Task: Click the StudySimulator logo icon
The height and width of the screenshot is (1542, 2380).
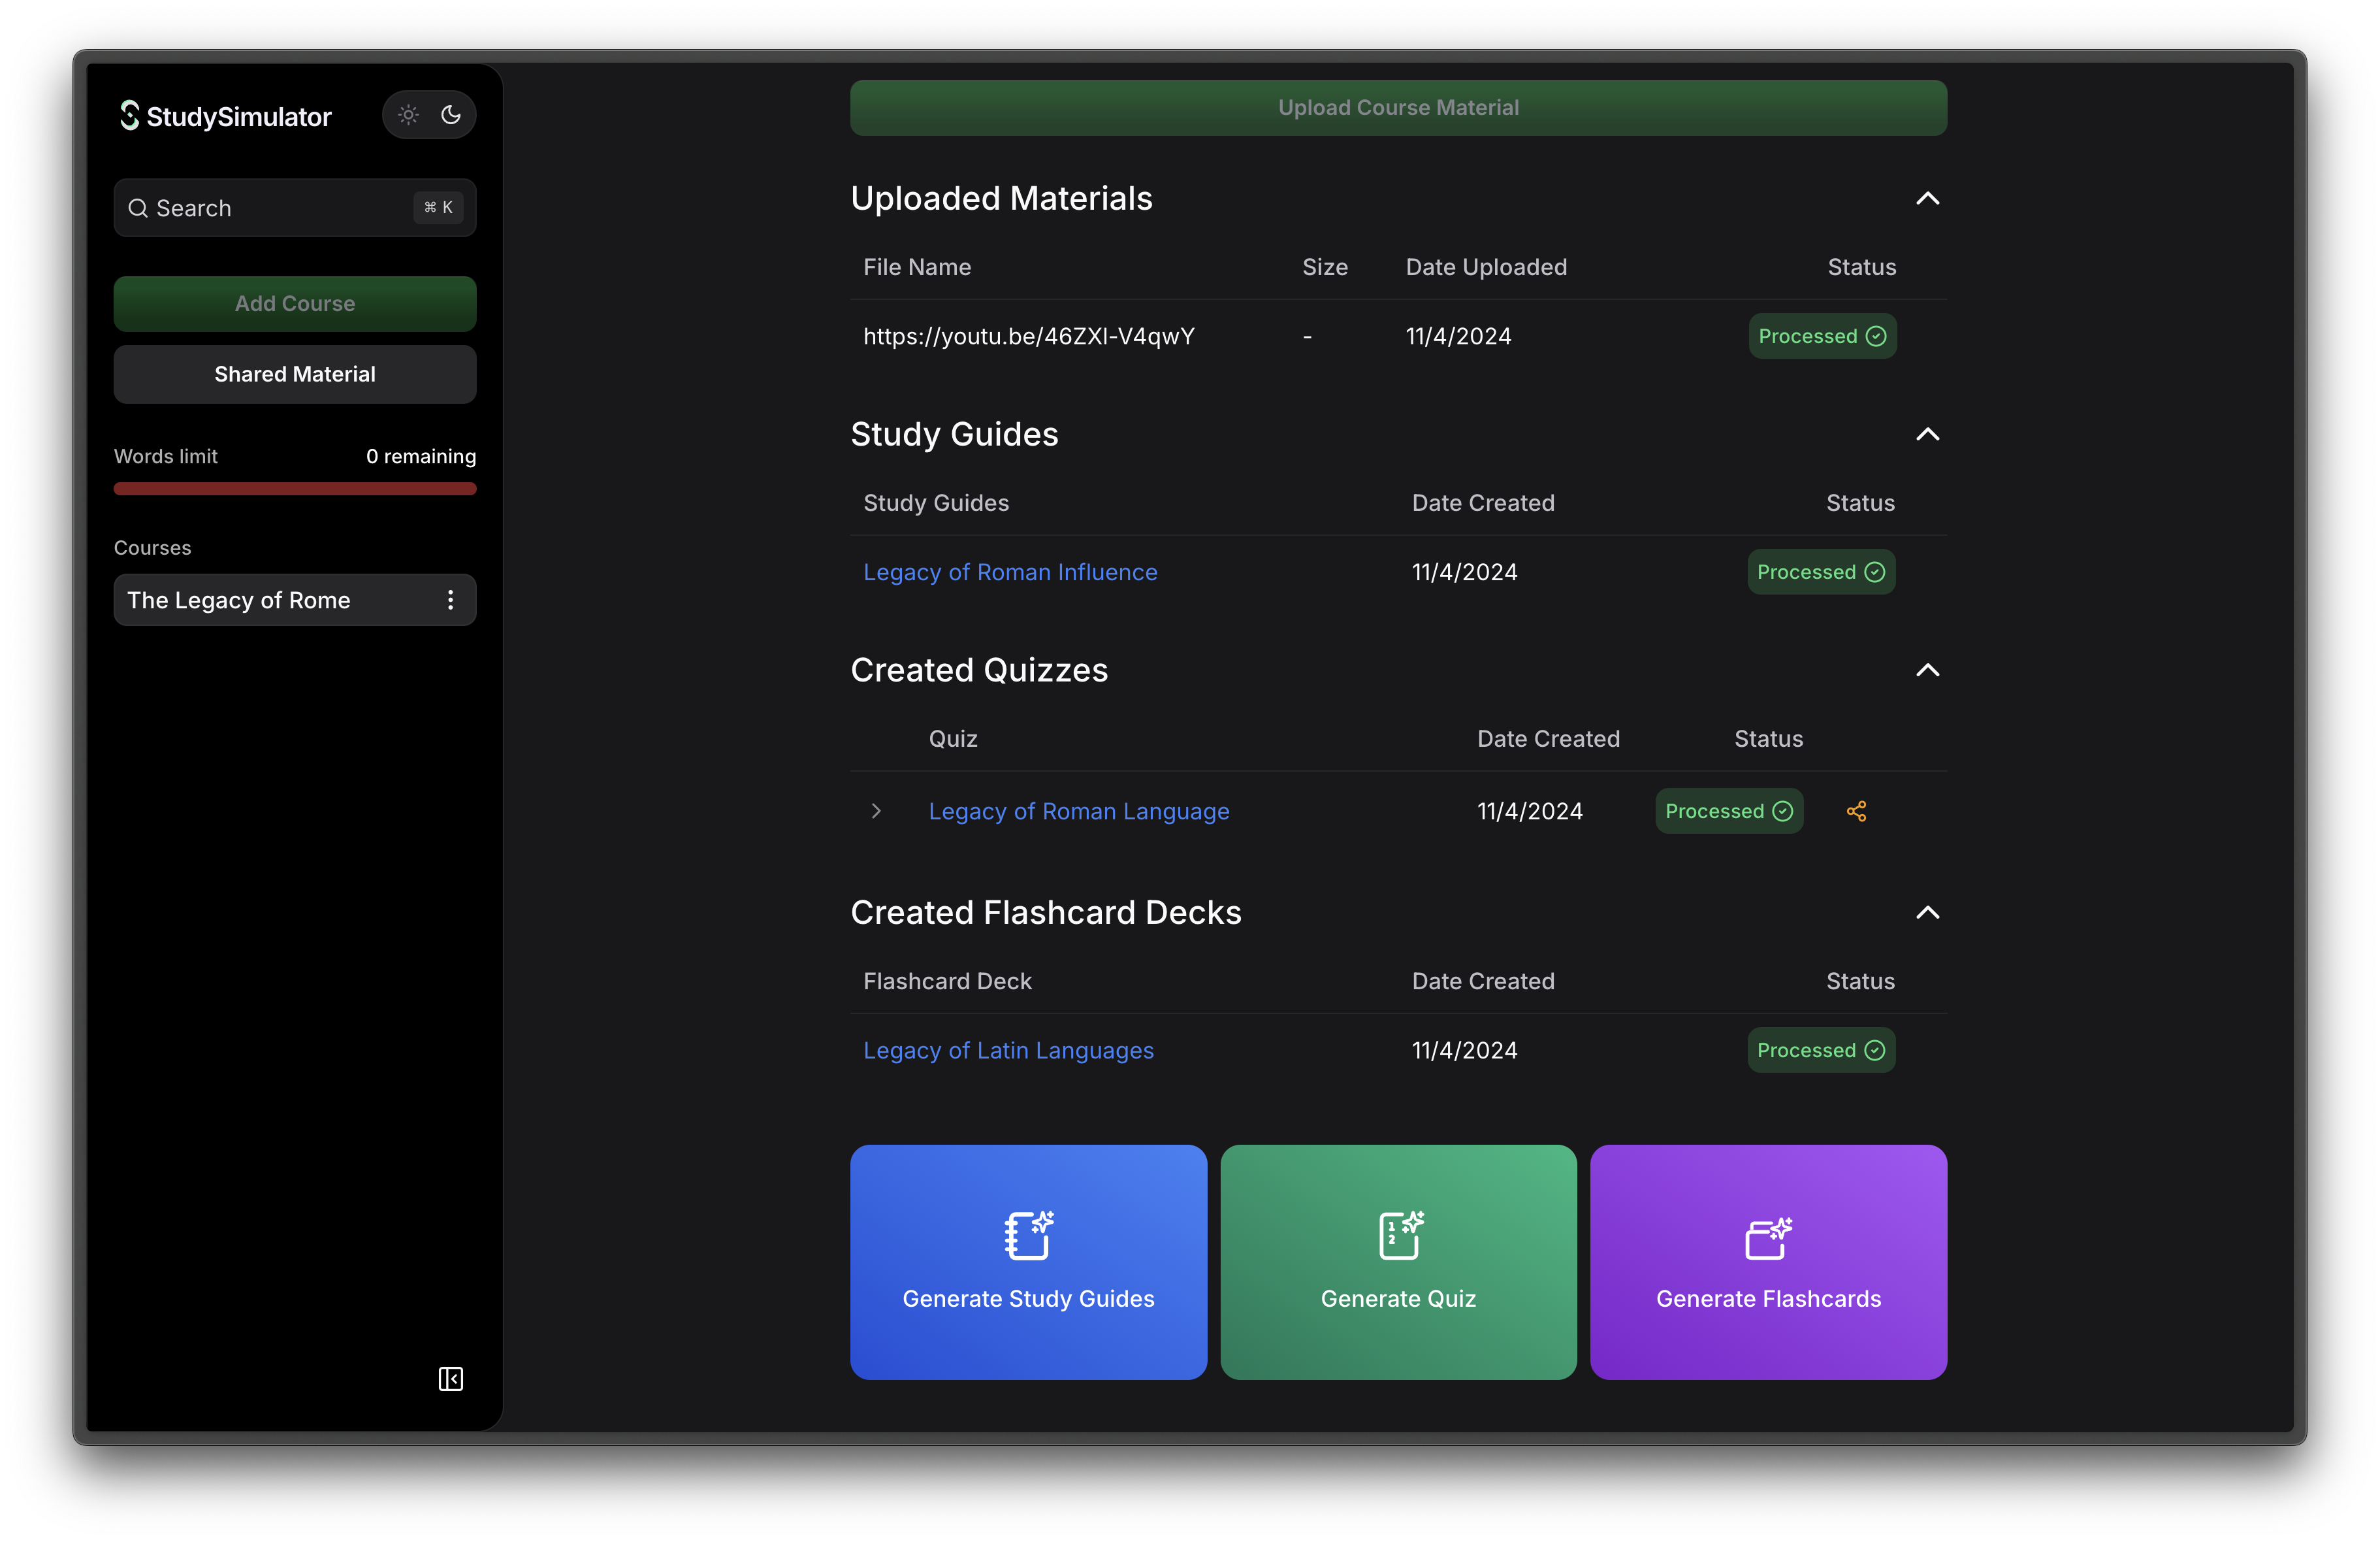Action: (x=129, y=116)
